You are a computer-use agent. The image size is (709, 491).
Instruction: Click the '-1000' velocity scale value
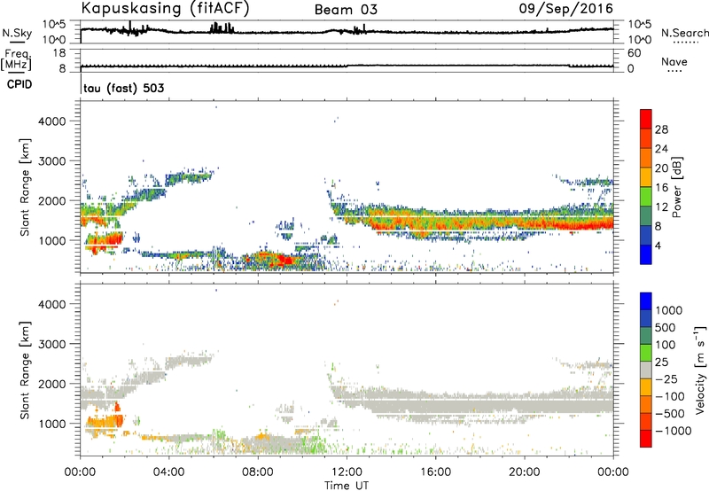[x=673, y=431]
